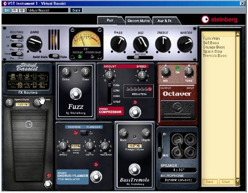This screenshot has width=248, height=193.
Task: Click the Octaver ON LED
Action: pos(177,68)
